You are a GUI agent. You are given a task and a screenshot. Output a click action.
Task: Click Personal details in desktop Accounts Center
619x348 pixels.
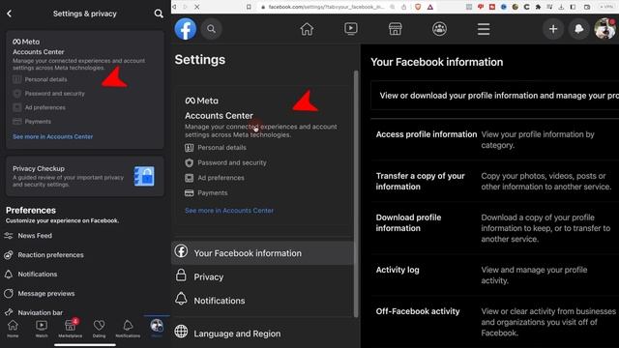point(216,148)
